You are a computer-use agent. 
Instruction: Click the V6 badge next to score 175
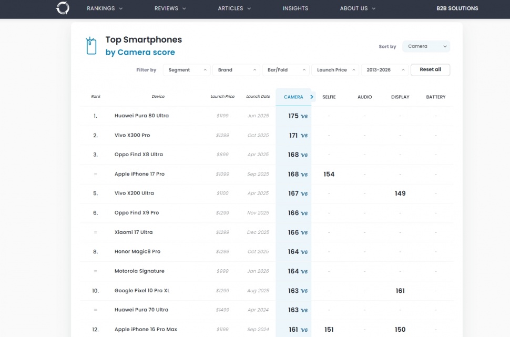(304, 116)
